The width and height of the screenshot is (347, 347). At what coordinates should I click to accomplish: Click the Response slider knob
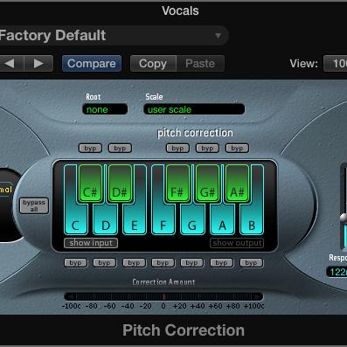[344, 217]
